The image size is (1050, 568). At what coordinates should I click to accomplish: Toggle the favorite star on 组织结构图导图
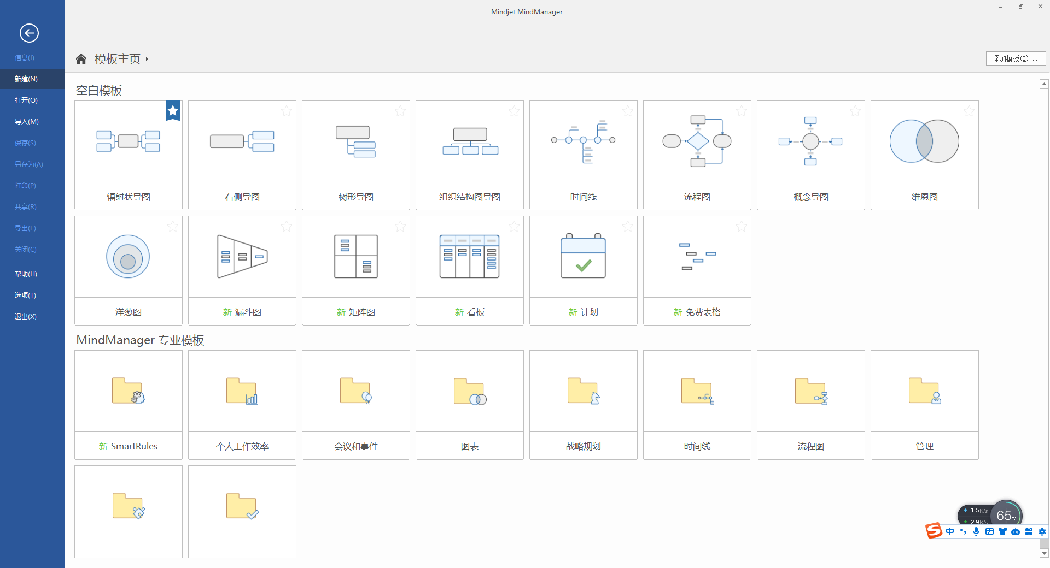click(514, 111)
